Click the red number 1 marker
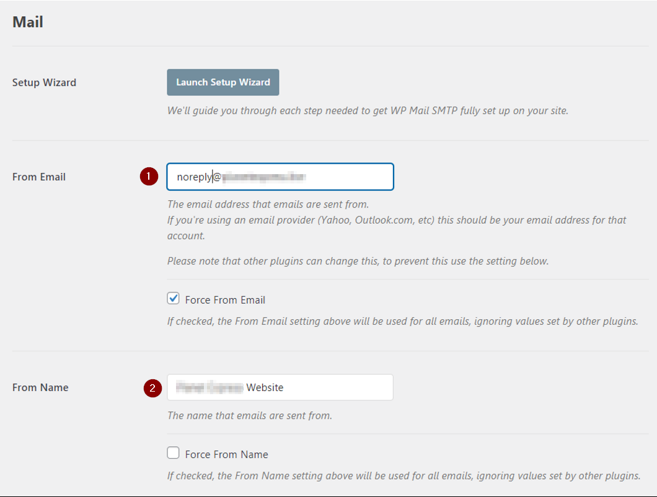657x497 pixels. [x=148, y=177]
